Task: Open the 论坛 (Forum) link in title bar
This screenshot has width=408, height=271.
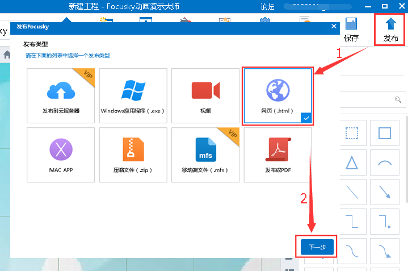Action: (x=267, y=6)
